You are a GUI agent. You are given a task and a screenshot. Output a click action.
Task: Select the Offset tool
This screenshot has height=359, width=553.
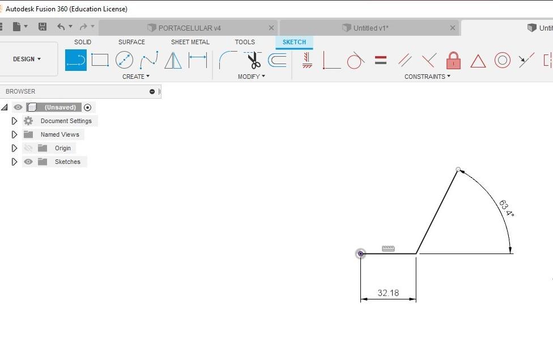click(277, 60)
